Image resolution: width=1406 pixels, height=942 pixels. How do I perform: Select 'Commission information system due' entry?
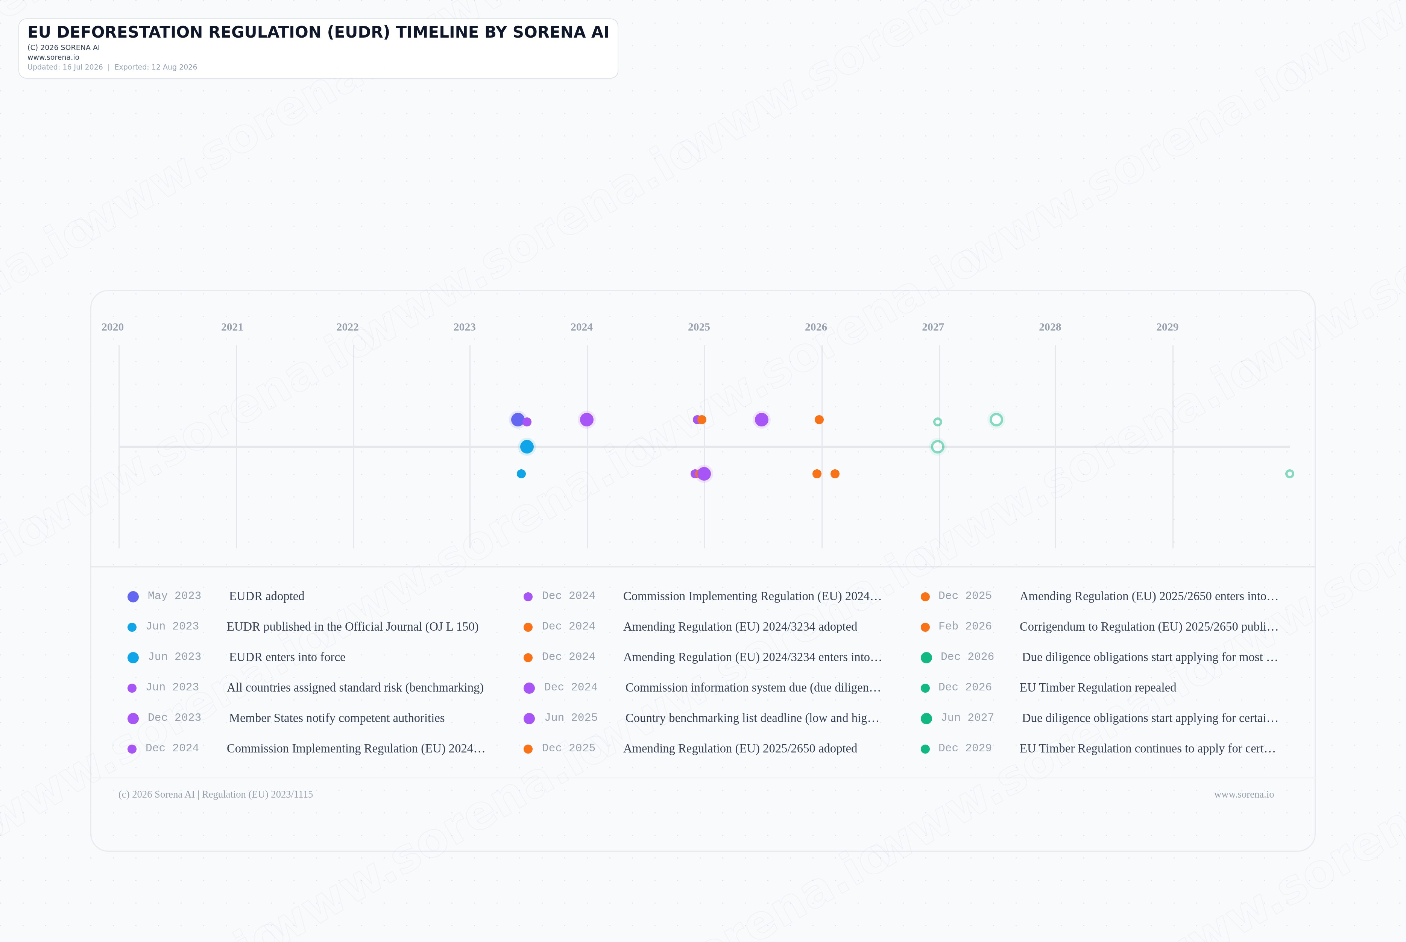[753, 687]
